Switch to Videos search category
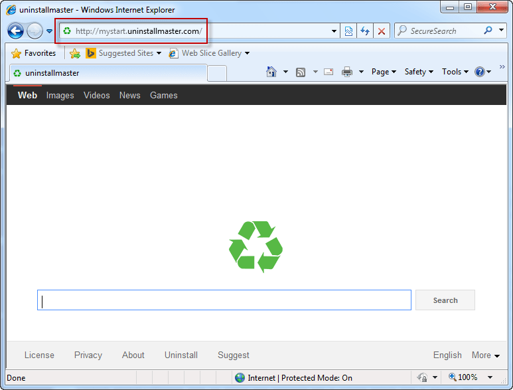The image size is (513, 390). pyautogui.click(x=96, y=95)
